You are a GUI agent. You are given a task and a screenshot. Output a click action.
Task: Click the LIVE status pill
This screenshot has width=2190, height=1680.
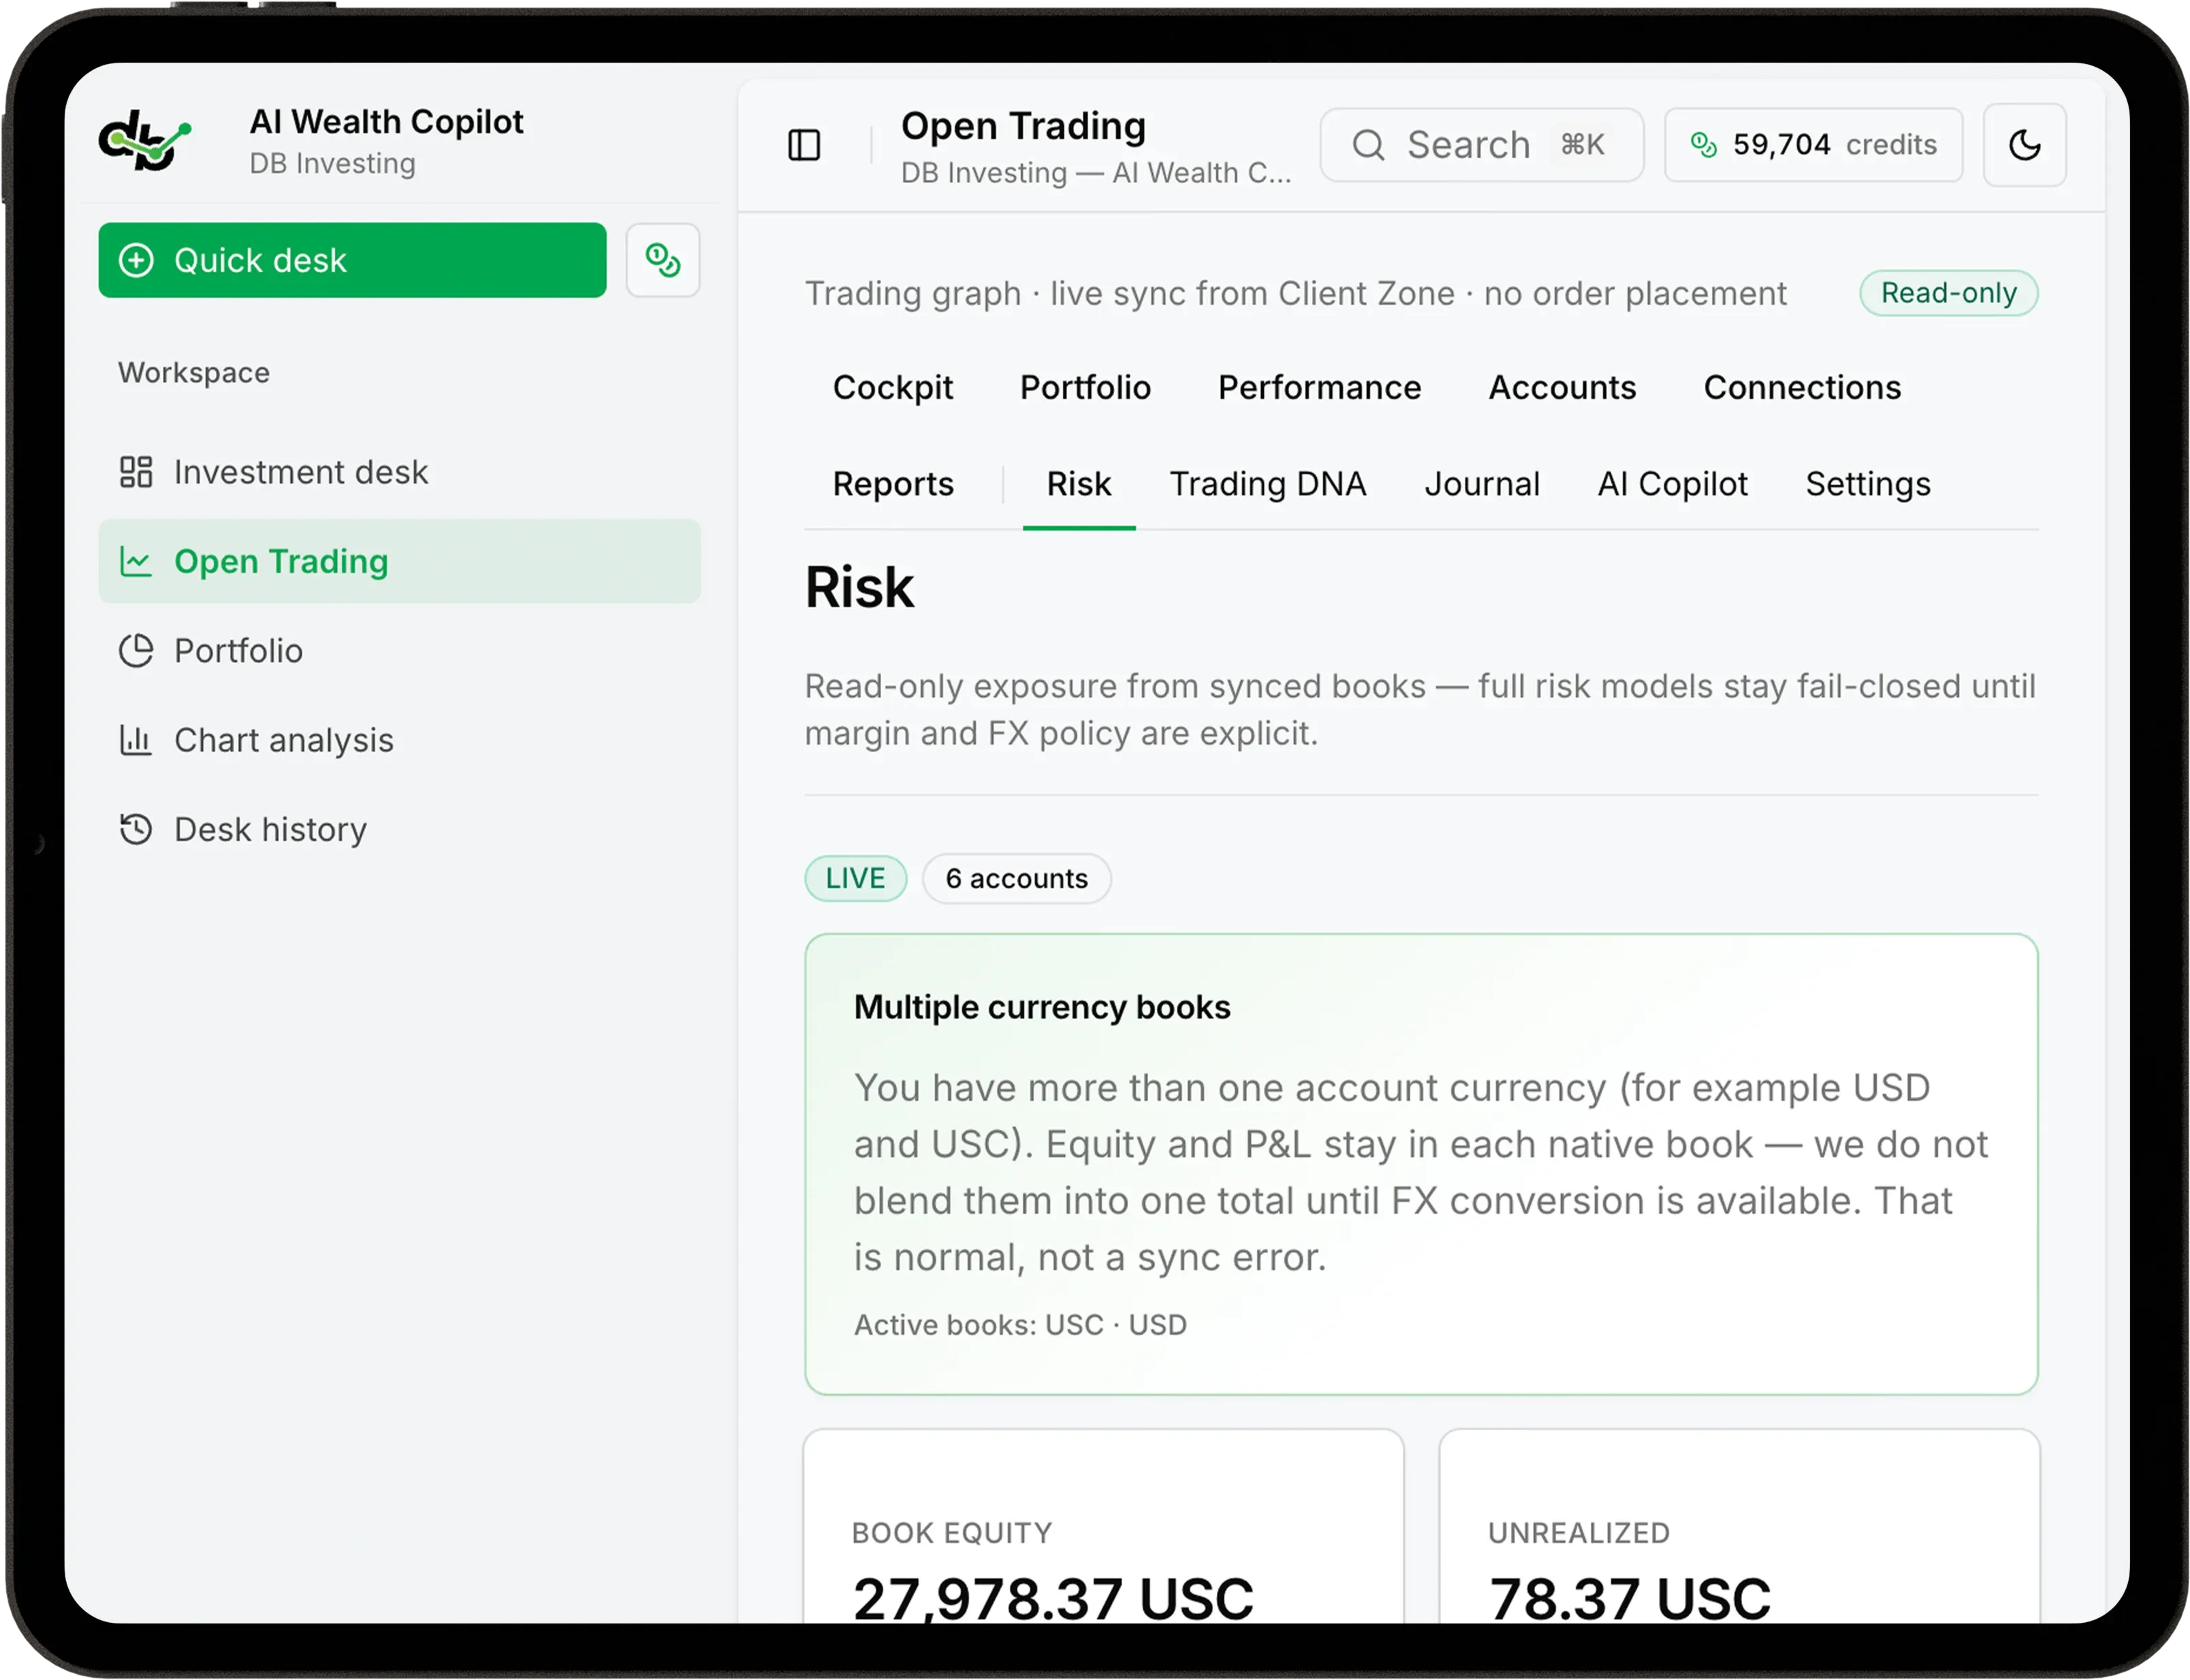[x=855, y=878]
